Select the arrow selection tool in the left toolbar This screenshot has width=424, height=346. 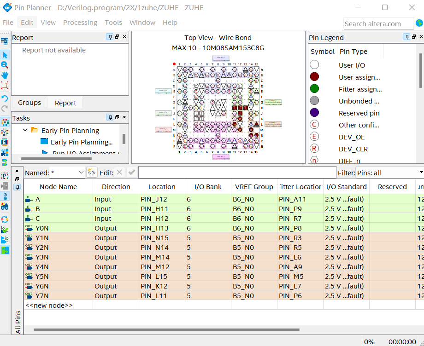click(x=5, y=55)
